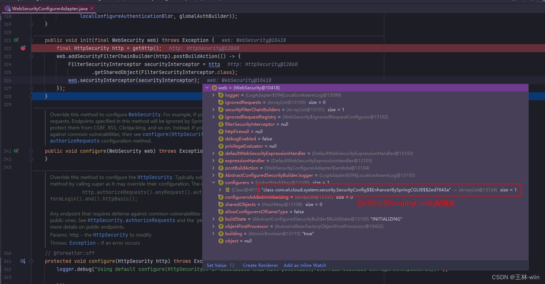The width and height of the screenshot is (545, 284).
Task: Expand the Class@4915 map entry
Action: tap(220, 190)
